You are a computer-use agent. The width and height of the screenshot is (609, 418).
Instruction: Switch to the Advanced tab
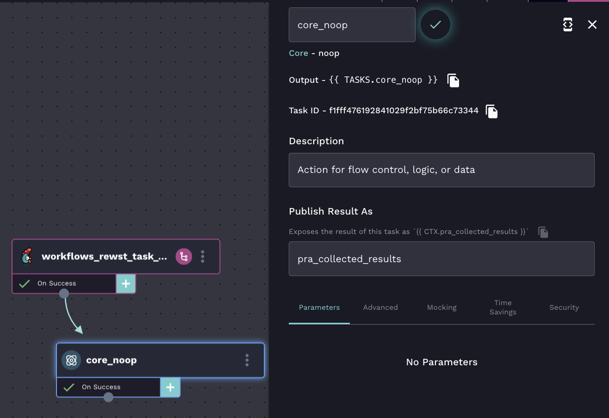coord(380,307)
